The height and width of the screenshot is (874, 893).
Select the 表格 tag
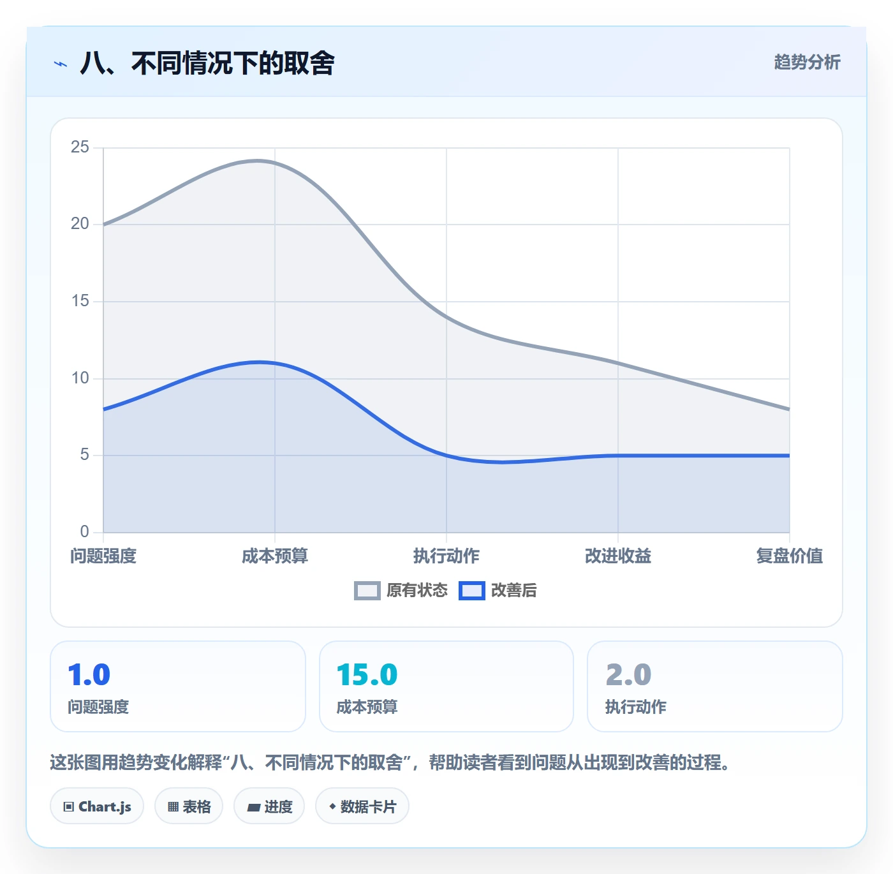point(189,806)
